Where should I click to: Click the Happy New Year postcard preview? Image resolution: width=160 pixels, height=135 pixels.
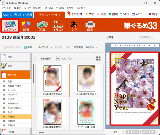135,89
